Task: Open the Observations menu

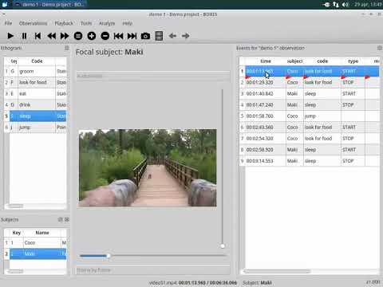Action: pos(33,23)
